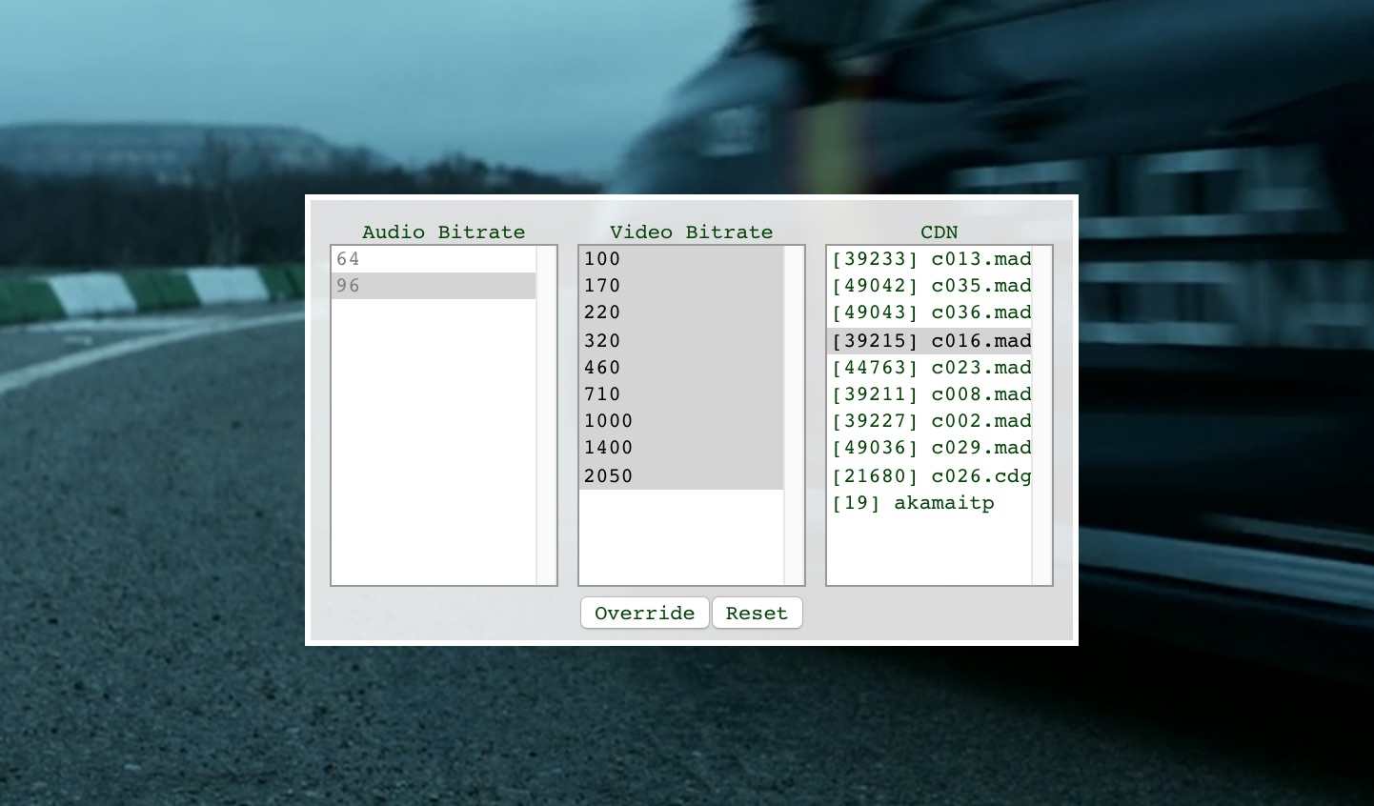This screenshot has height=806, width=1374.
Task: Click the Override button
Action: coord(645,613)
